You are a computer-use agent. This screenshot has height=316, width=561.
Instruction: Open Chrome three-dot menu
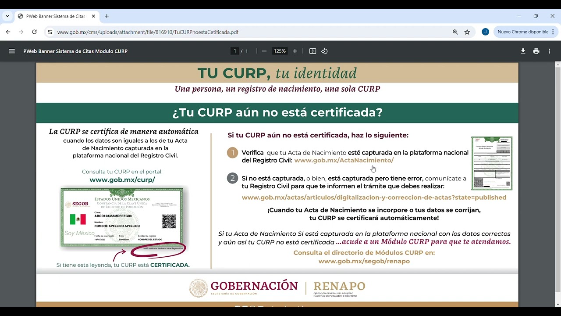(553, 32)
